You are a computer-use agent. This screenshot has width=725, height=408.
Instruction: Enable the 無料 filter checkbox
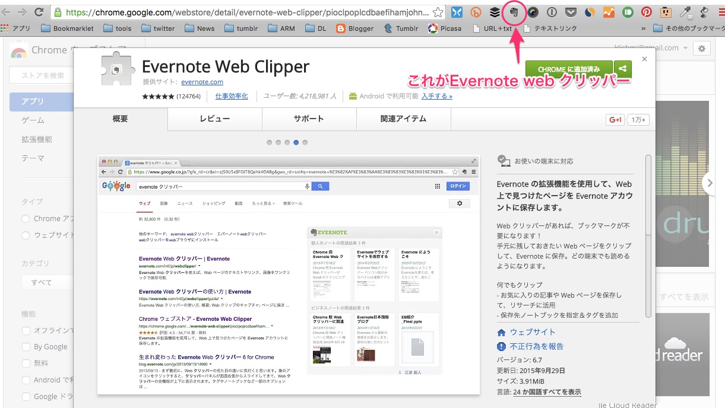(26, 364)
